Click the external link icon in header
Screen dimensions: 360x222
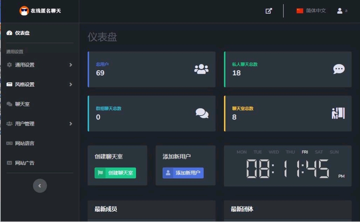(x=269, y=11)
